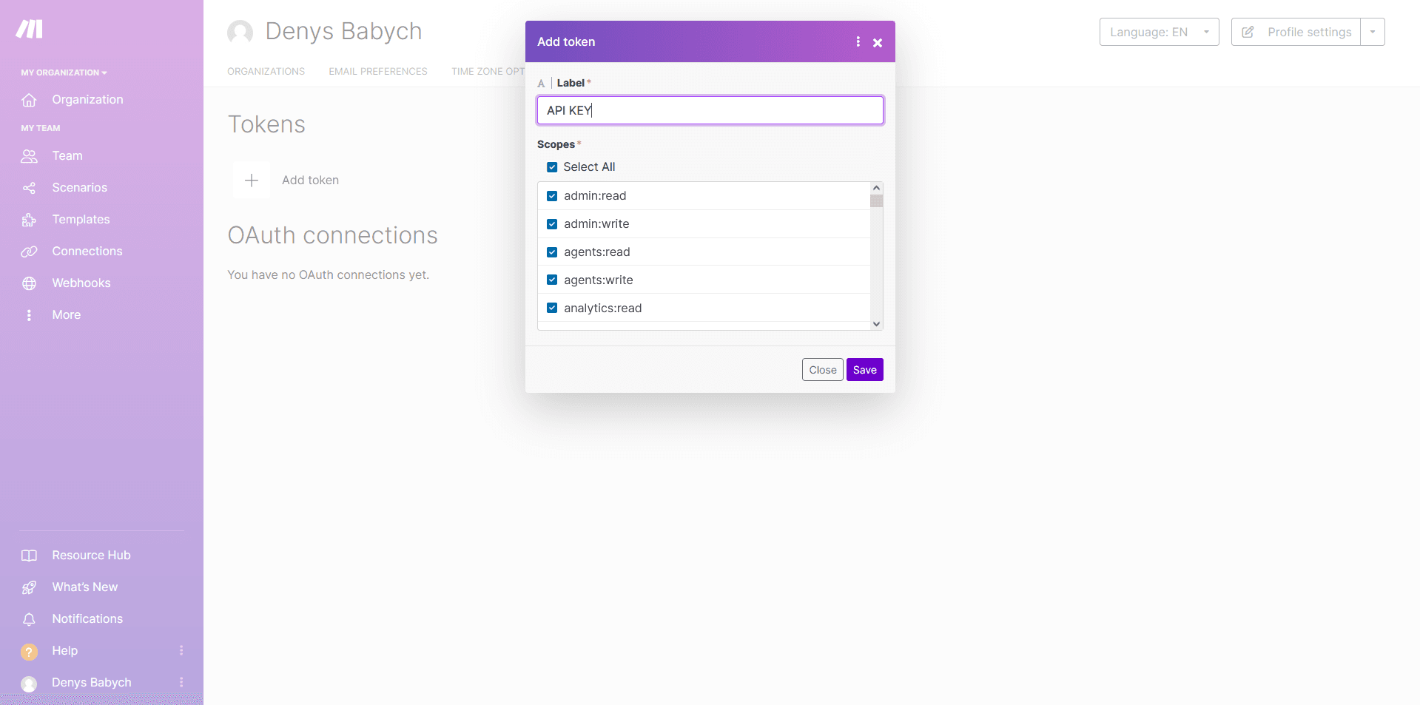
Task: Open Templates puzzle icon in sidebar
Action: point(29,220)
